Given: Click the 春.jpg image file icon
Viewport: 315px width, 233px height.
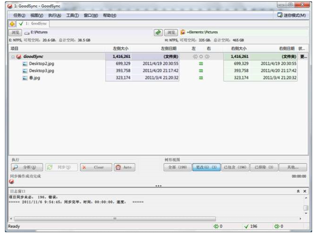Looking at the screenshot, I should [x=25, y=78].
